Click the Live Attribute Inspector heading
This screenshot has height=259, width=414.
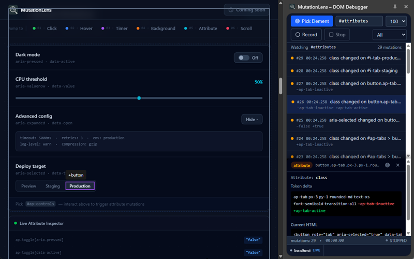click(41, 223)
